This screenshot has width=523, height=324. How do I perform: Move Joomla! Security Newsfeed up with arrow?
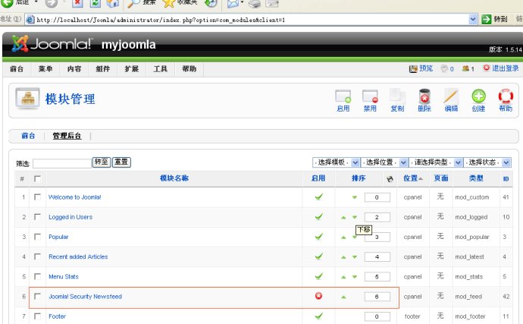[343, 297]
